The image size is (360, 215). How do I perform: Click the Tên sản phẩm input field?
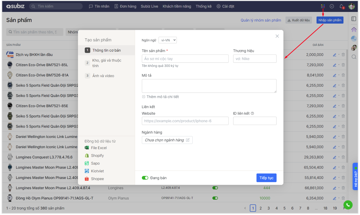point(185,59)
